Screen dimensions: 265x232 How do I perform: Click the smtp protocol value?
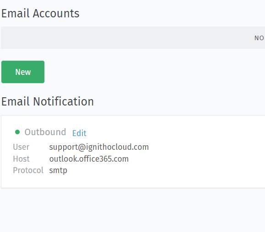pos(58,170)
